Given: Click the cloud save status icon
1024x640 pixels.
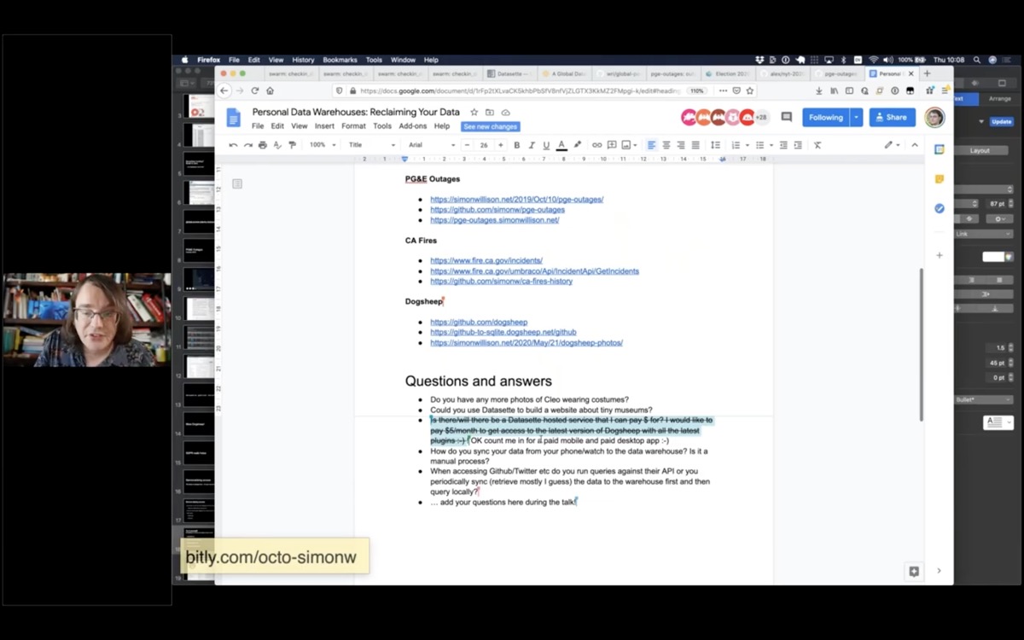Looking at the screenshot, I should (505, 112).
